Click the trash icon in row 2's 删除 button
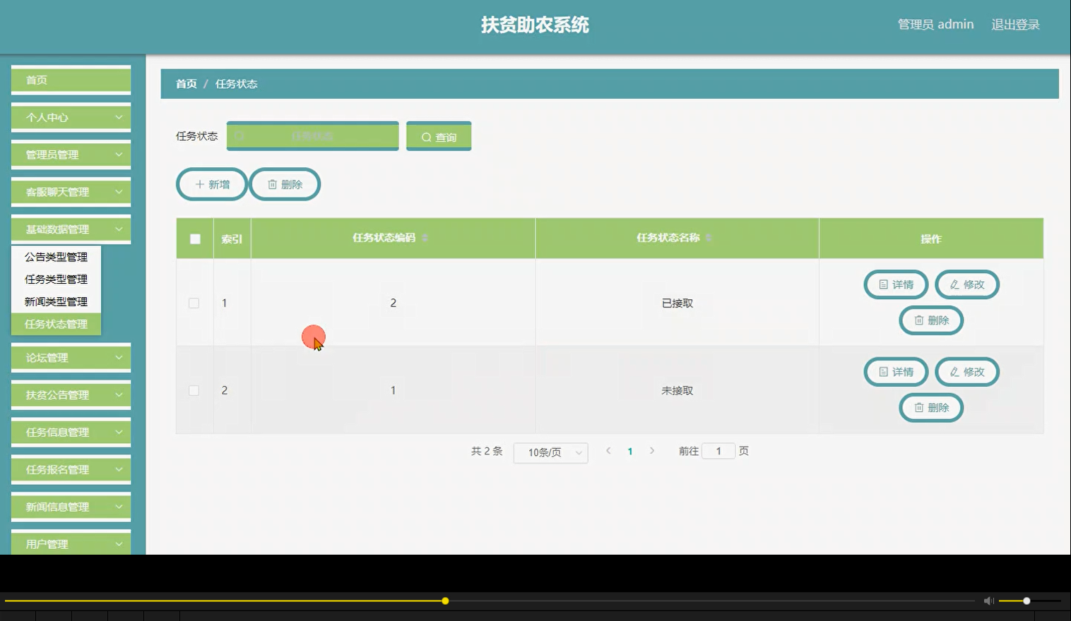Viewport: 1071px width, 621px height. 918,408
